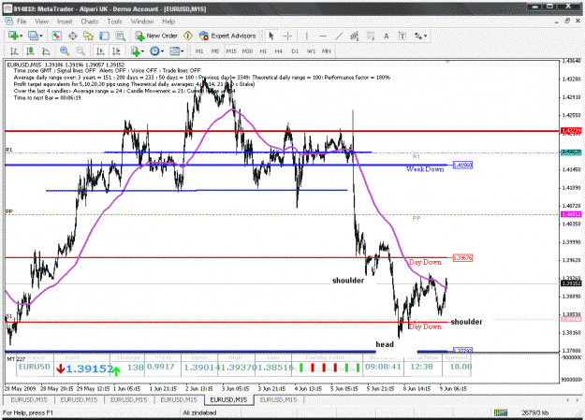Open the Templates icon
The height and width of the screenshot is (420, 585).
(174, 51)
